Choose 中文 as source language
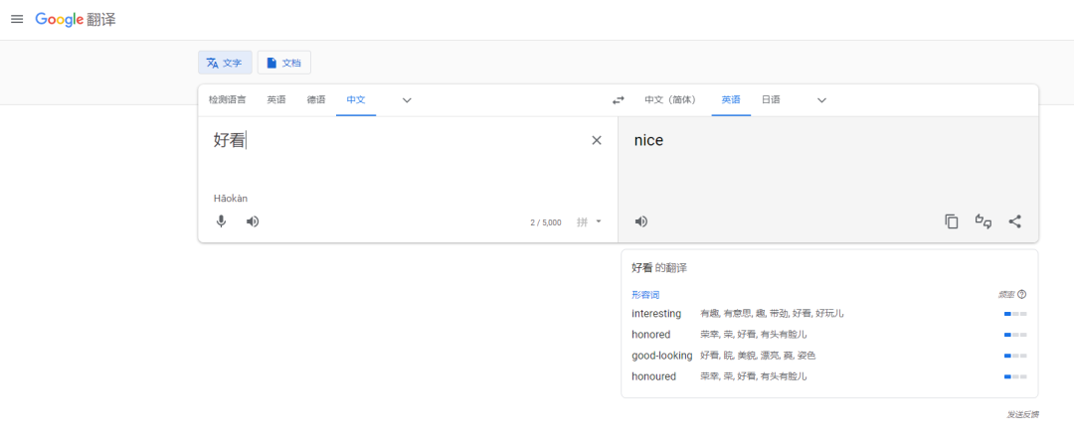Screen dimensions: 1074x439 pos(356,100)
